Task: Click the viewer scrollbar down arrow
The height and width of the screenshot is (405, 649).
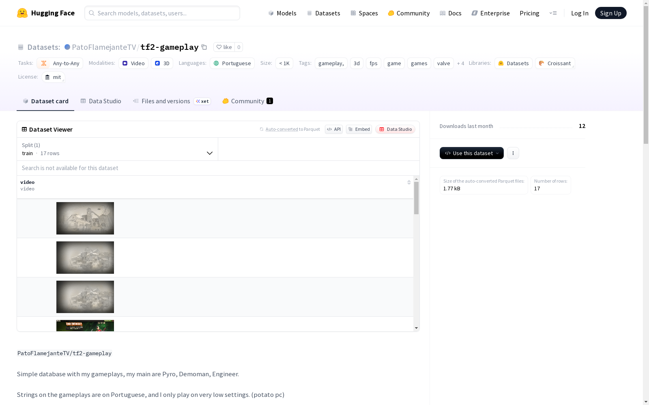Action: 416,328
